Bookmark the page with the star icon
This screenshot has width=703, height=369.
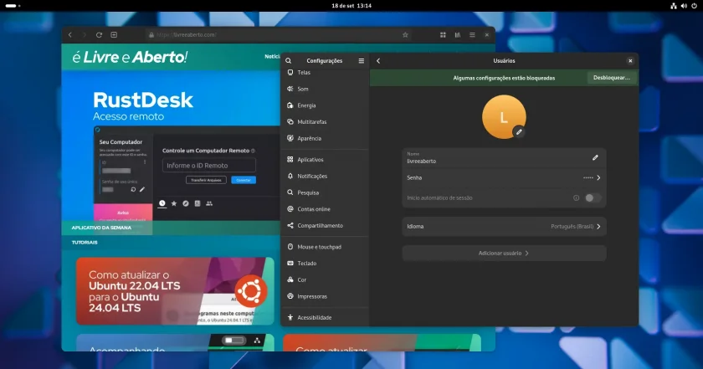(405, 34)
